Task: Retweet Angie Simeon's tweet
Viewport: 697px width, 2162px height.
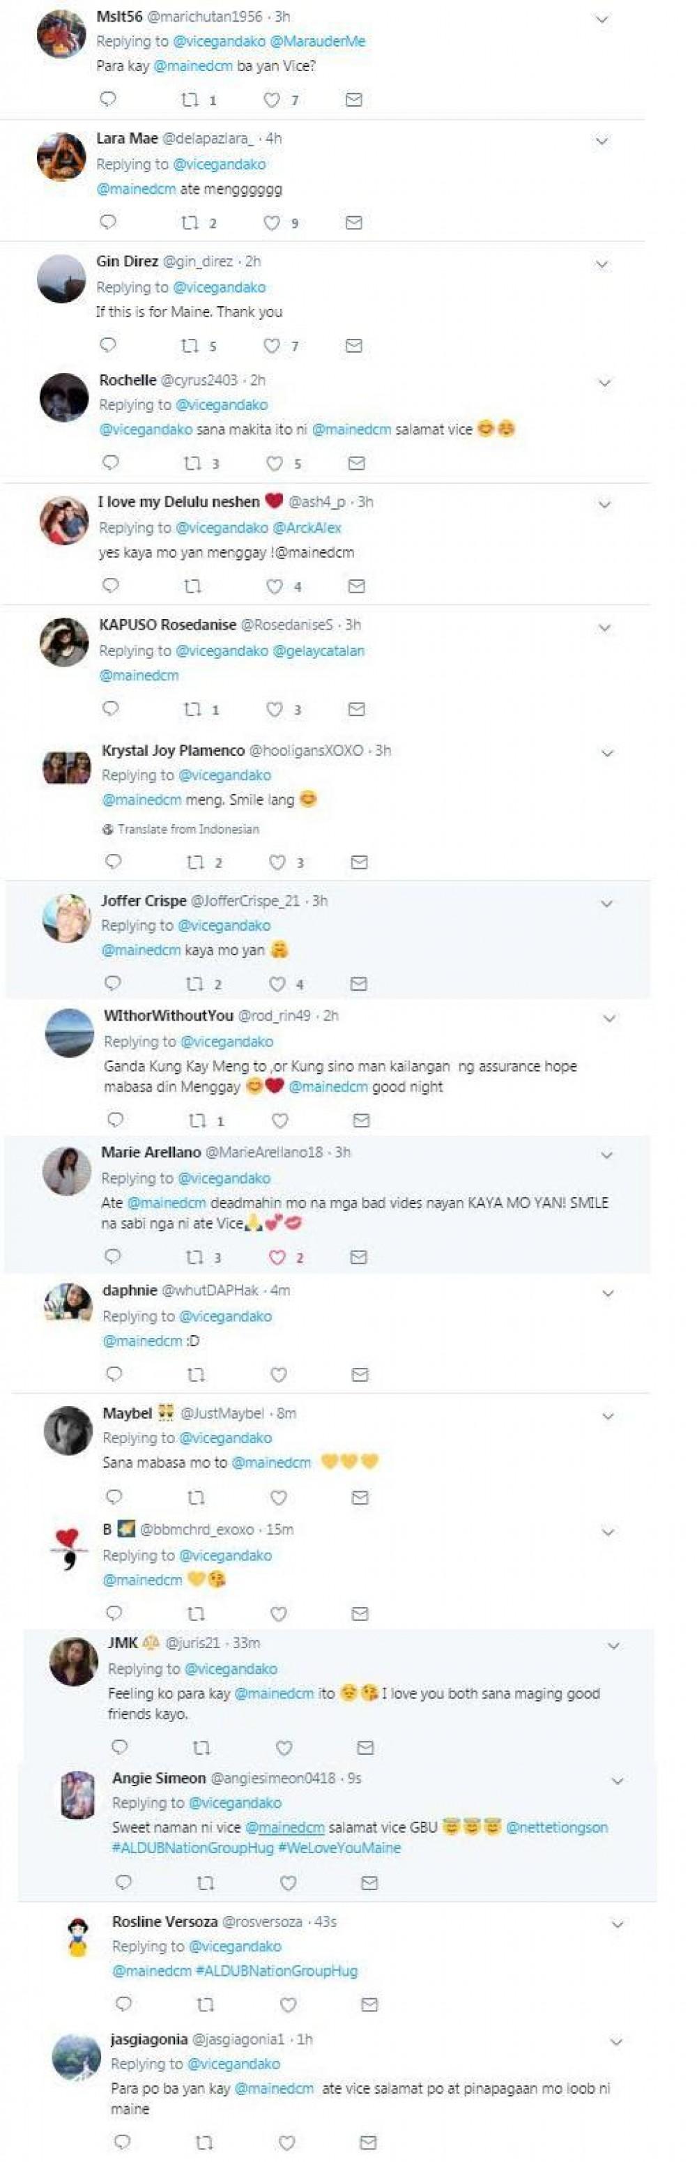Action: [x=206, y=1885]
